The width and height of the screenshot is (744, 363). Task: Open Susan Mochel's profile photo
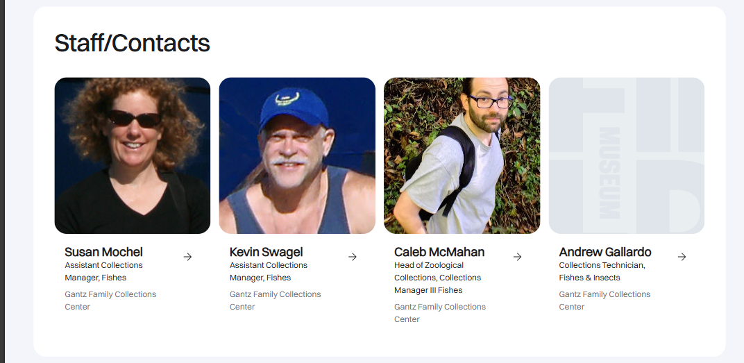(x=133, y=155)
